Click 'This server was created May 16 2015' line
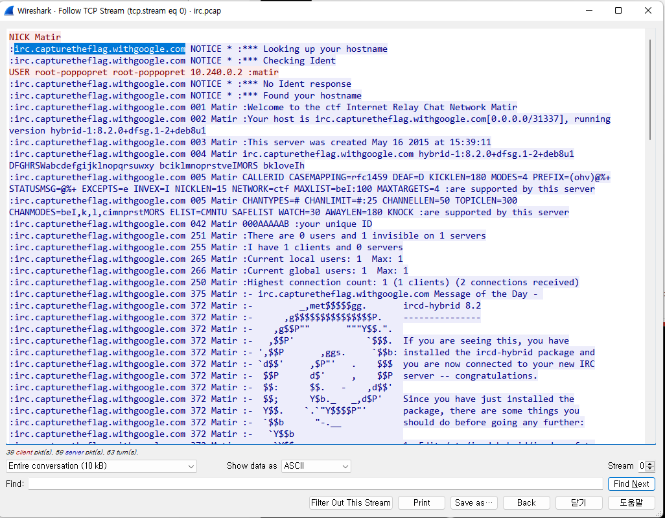This screenshot has height=518, width=665. coord(250,142)
